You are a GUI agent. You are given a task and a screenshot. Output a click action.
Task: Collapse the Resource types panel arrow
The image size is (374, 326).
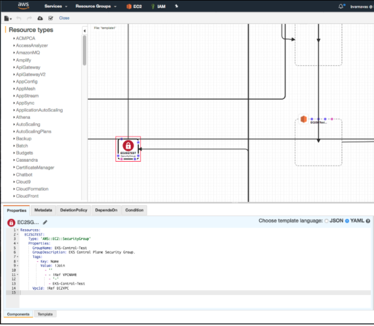[x=84, y=31]
